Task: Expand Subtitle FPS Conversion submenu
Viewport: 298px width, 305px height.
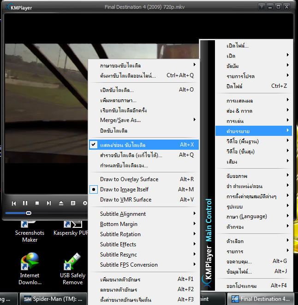Action: pos(144,264)
